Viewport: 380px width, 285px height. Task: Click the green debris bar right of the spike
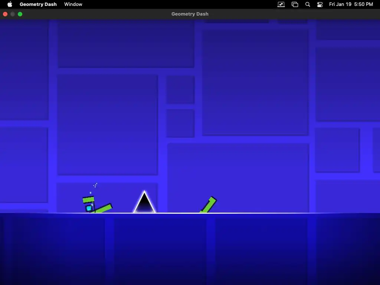coord(209,205)
